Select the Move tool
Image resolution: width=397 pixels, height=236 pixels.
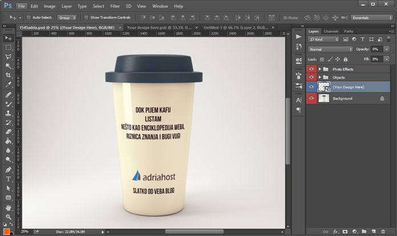click(9, 38)
